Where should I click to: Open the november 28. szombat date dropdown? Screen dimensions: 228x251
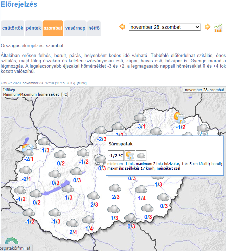click(x=165, y=27)
